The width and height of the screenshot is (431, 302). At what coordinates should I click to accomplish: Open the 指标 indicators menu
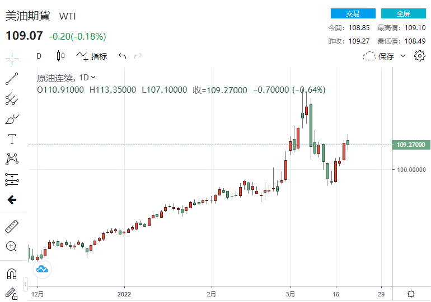pyautogui.click(x=92, y=56)
